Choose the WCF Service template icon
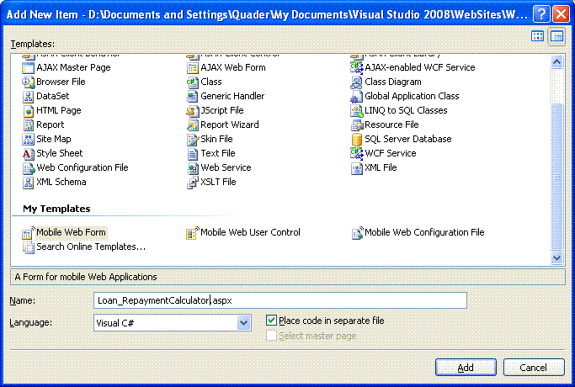This screenshot has height=387, width=575. (x=356, y=153)
